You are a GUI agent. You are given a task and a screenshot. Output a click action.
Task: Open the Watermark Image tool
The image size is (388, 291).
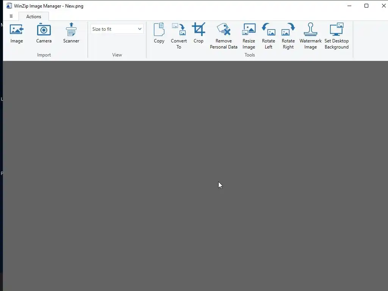pos(310,36)
